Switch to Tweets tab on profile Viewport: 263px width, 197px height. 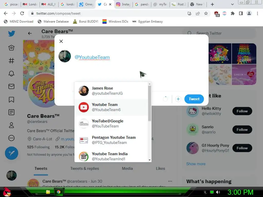[x=41, y=169]
